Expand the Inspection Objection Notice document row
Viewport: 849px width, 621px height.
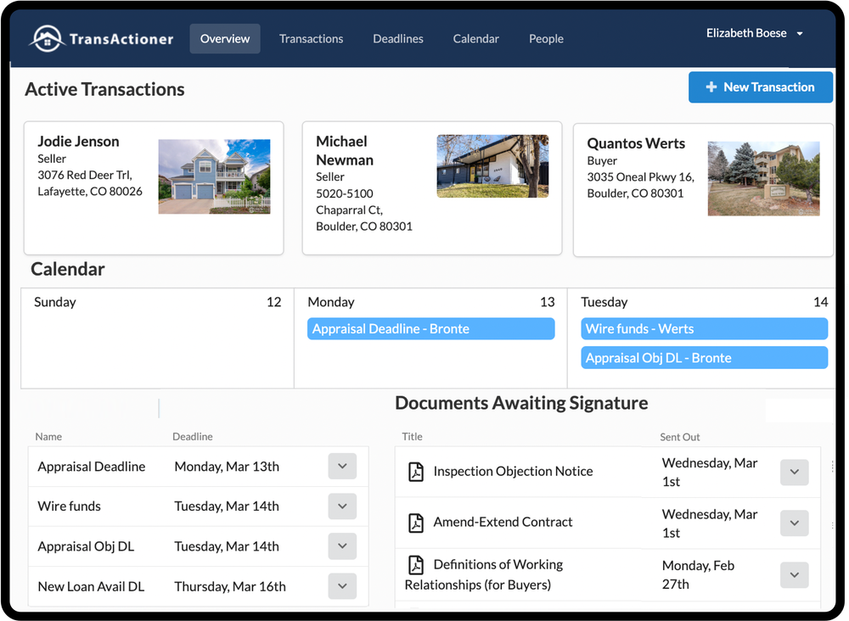[794, 472]
